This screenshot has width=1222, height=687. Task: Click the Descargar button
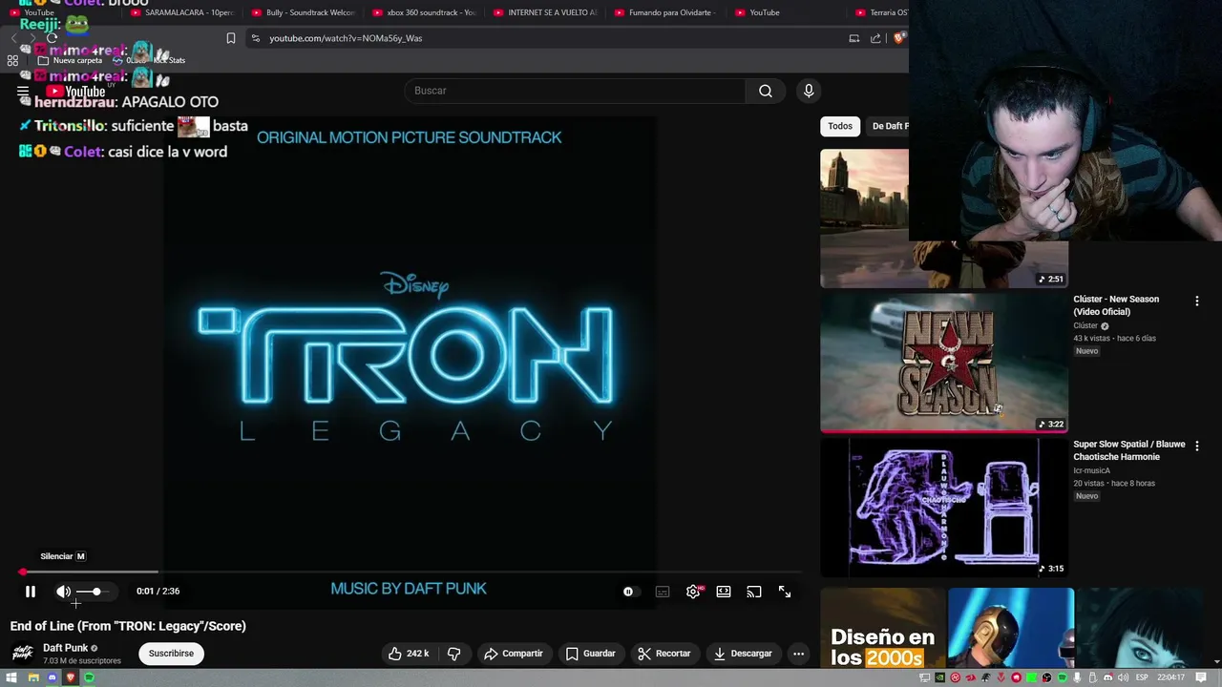743,654
